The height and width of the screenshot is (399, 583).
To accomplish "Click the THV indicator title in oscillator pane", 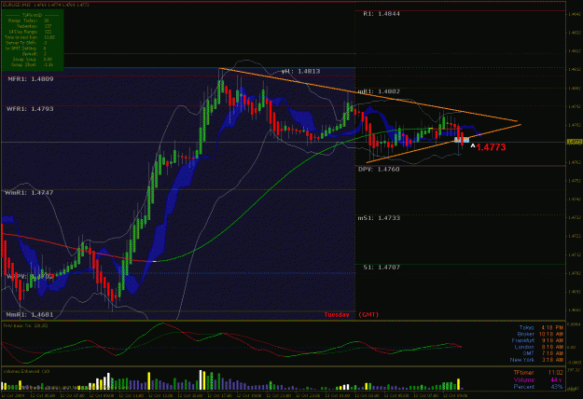I will pyautogui.click(x=25, y=325).
